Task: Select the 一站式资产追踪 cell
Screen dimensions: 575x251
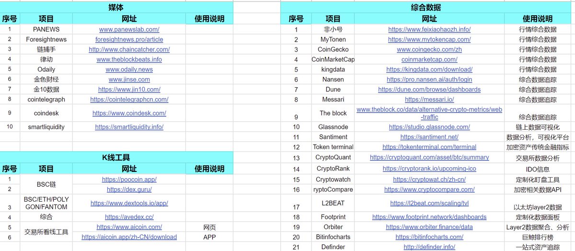Action: coord(538,247)
